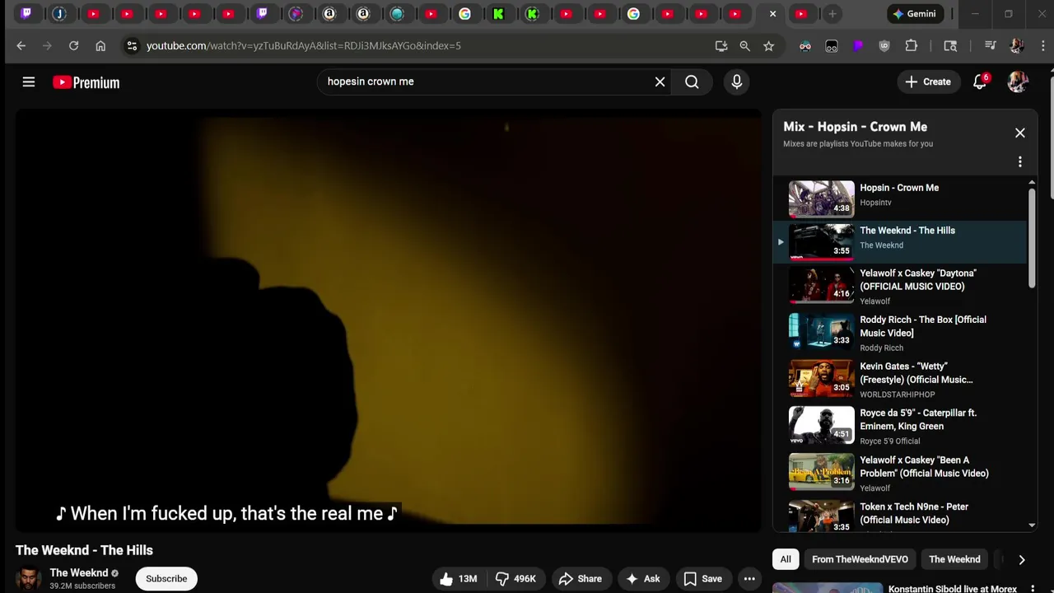Image resolution: width=1054 pixels, height=593 pixels.
Task: Play Token x Tech N9ne Peter video
Action: (902, 516)
